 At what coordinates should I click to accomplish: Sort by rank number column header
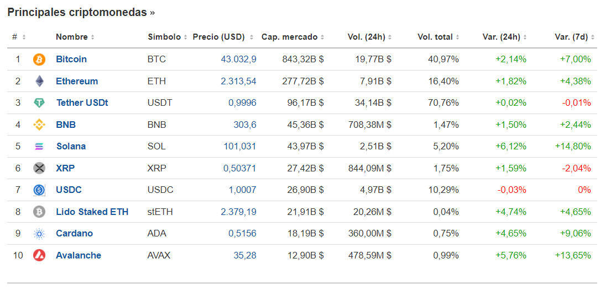click(x=18, y=37)
